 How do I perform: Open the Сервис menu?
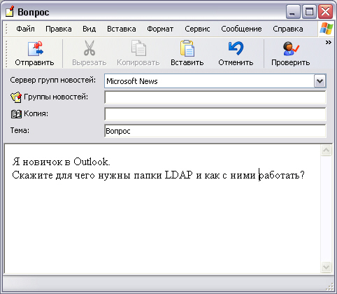point(197,29)
